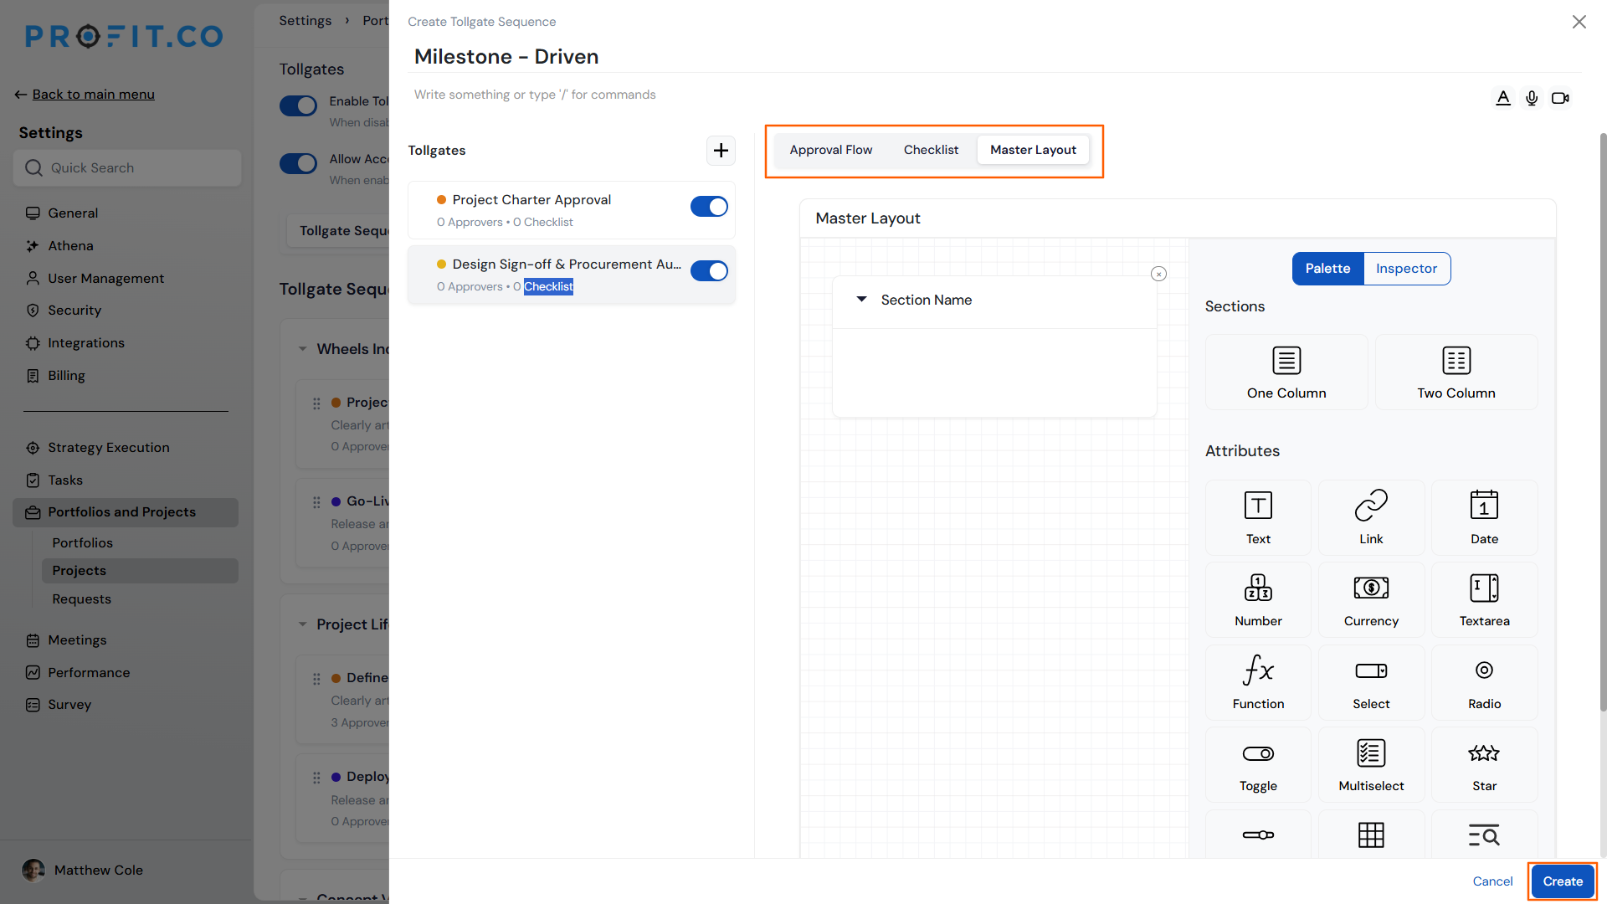Remove the Section Name block
The height and width of the screenshot is (904, 1607).
(1158, 274)
